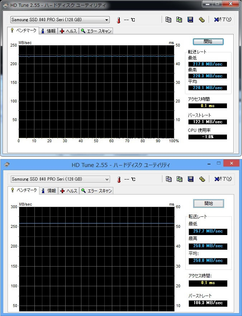Select 情報 tab in upper window
Viewport: 242px width, 316px height.
pyautogui.click(x=48, y=31)
